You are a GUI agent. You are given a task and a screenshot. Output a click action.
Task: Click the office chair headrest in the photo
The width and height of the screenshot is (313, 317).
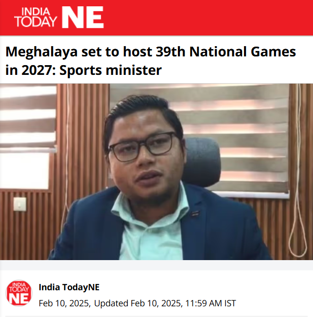202,162
